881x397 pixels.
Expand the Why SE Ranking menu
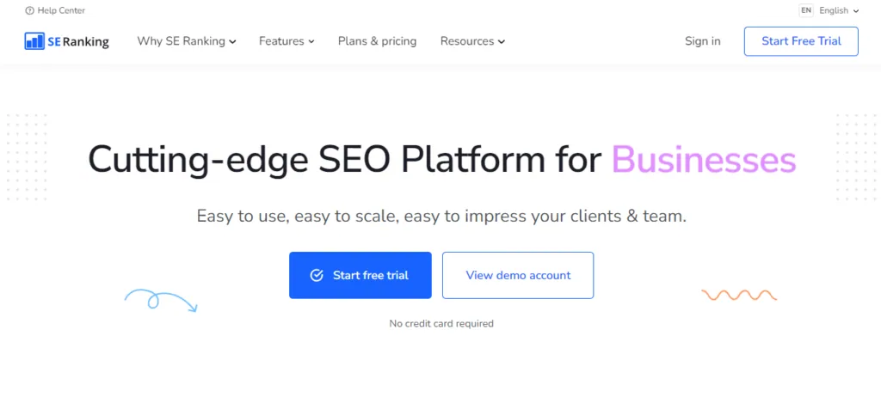tap(187, 41)
